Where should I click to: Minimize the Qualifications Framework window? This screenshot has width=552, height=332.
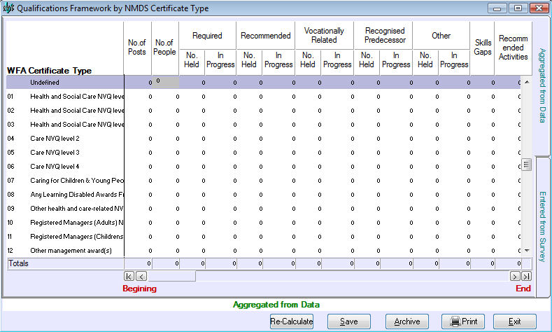tap(497, 8)
